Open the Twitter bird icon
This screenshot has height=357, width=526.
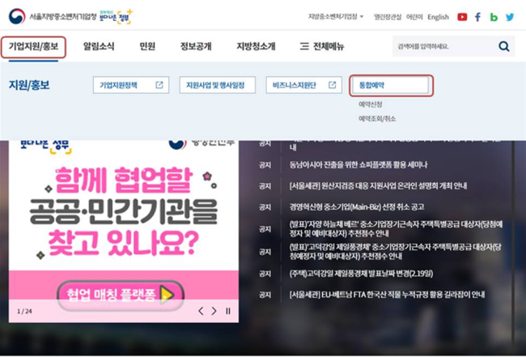click(510, 17)
